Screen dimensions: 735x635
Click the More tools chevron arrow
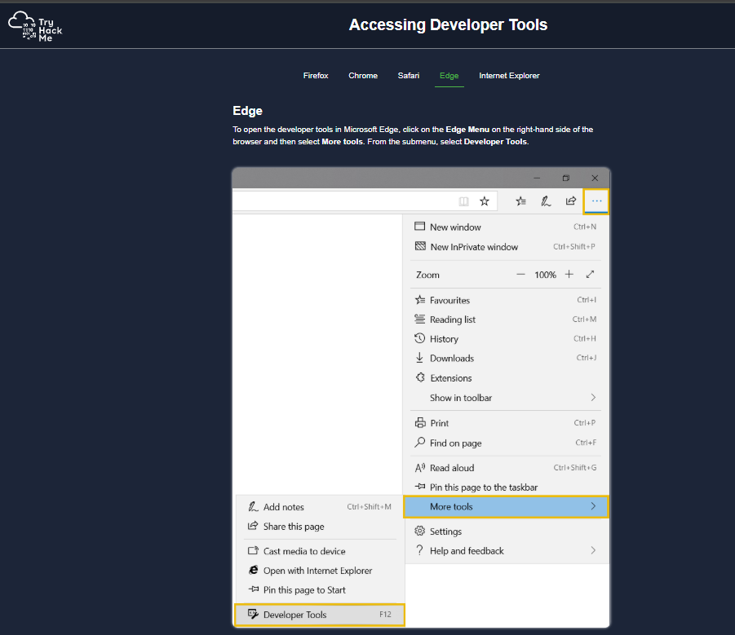[x=593, y=506]
